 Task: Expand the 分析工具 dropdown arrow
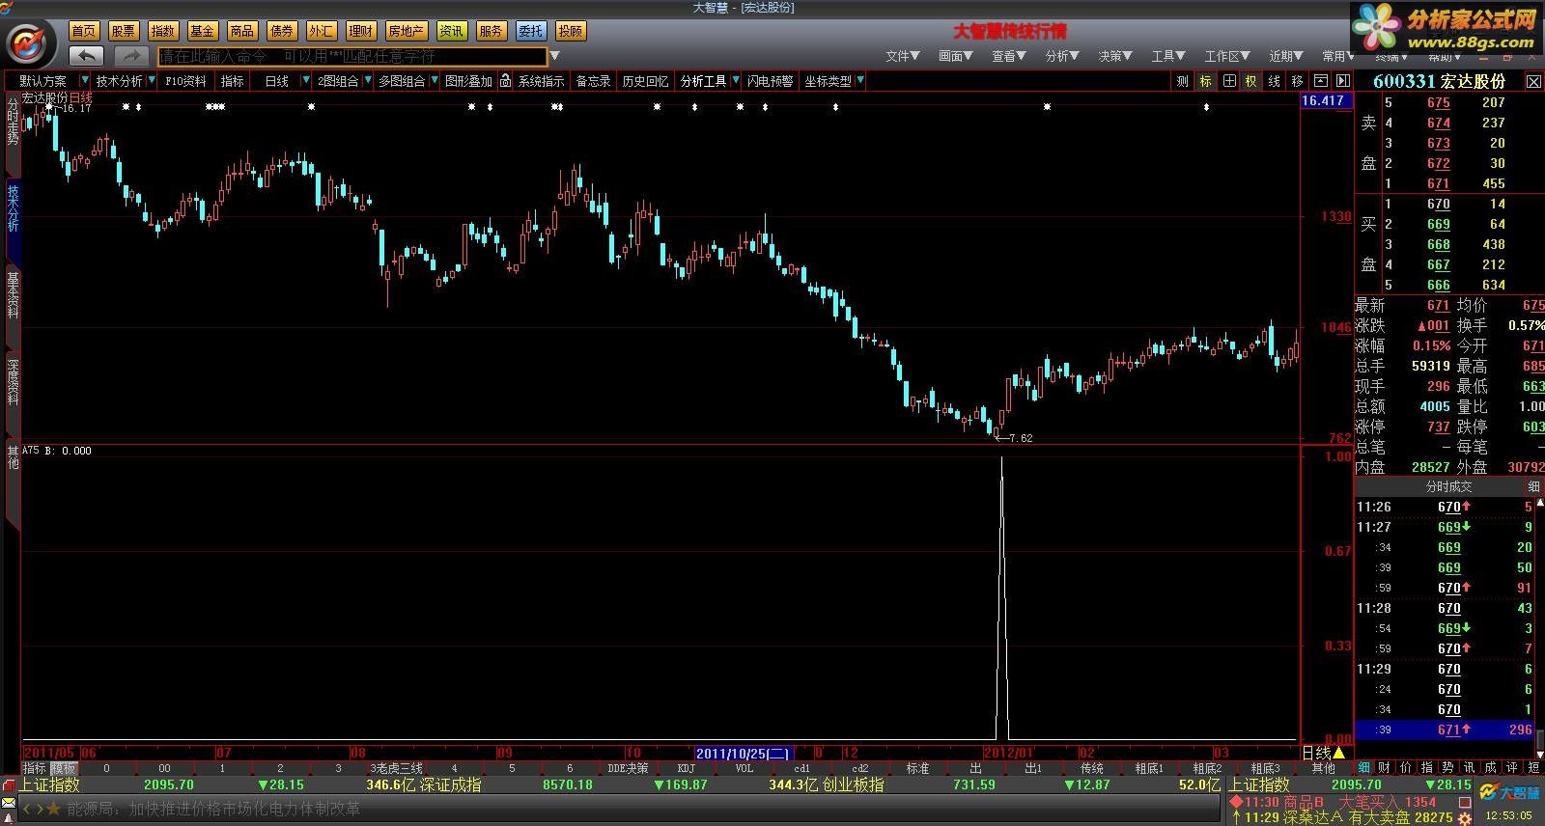(735, 81)
